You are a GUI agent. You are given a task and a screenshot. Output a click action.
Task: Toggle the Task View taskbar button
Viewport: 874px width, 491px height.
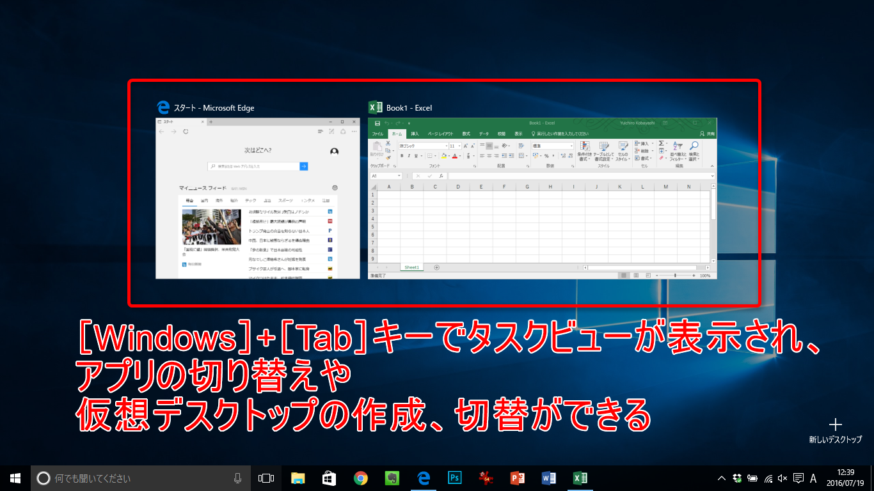[x=266, y=478]
